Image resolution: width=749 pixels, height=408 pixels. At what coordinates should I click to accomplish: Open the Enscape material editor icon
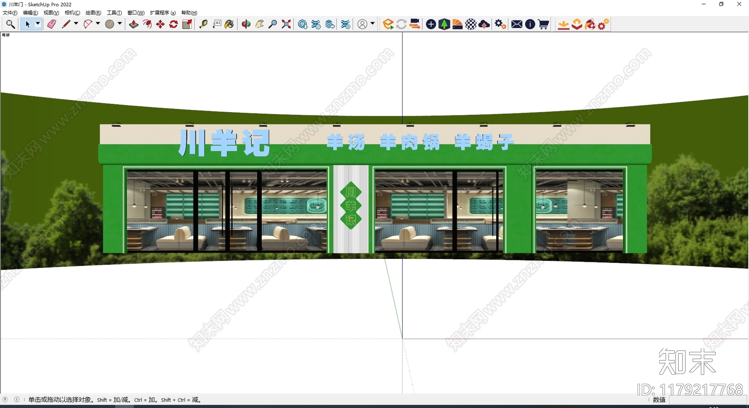pyautogui.click(x=457, y=24)
